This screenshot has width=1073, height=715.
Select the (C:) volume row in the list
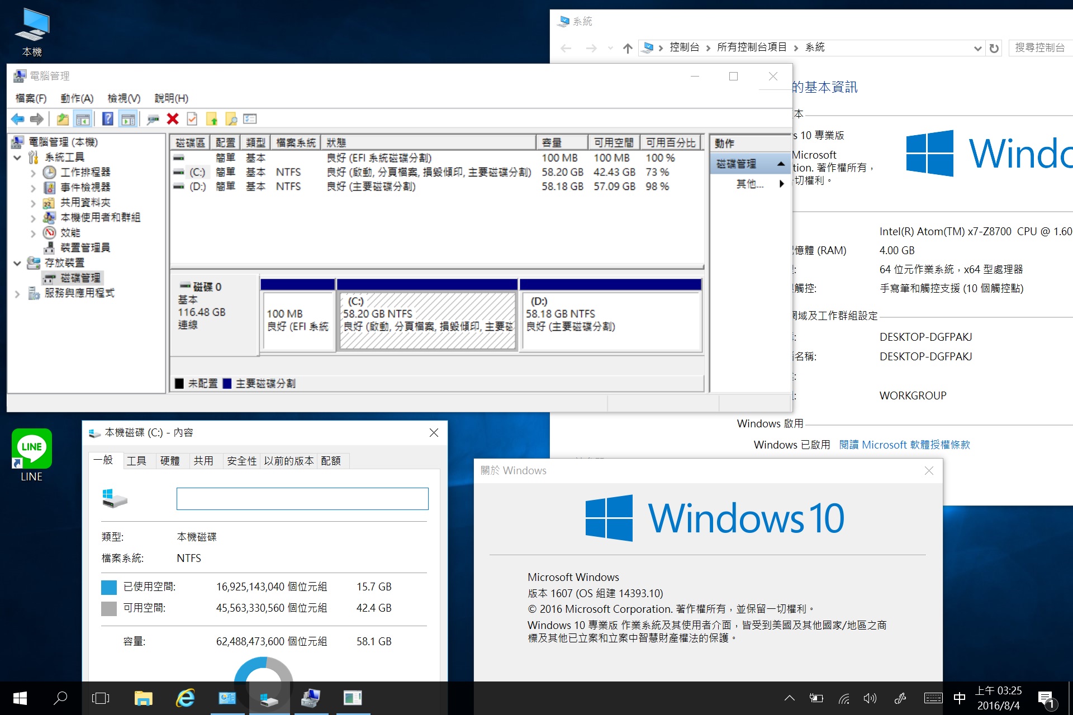coord(437,172)
